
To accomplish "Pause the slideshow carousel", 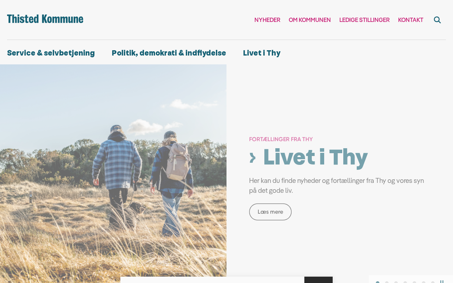I will [x=442, y=282].
